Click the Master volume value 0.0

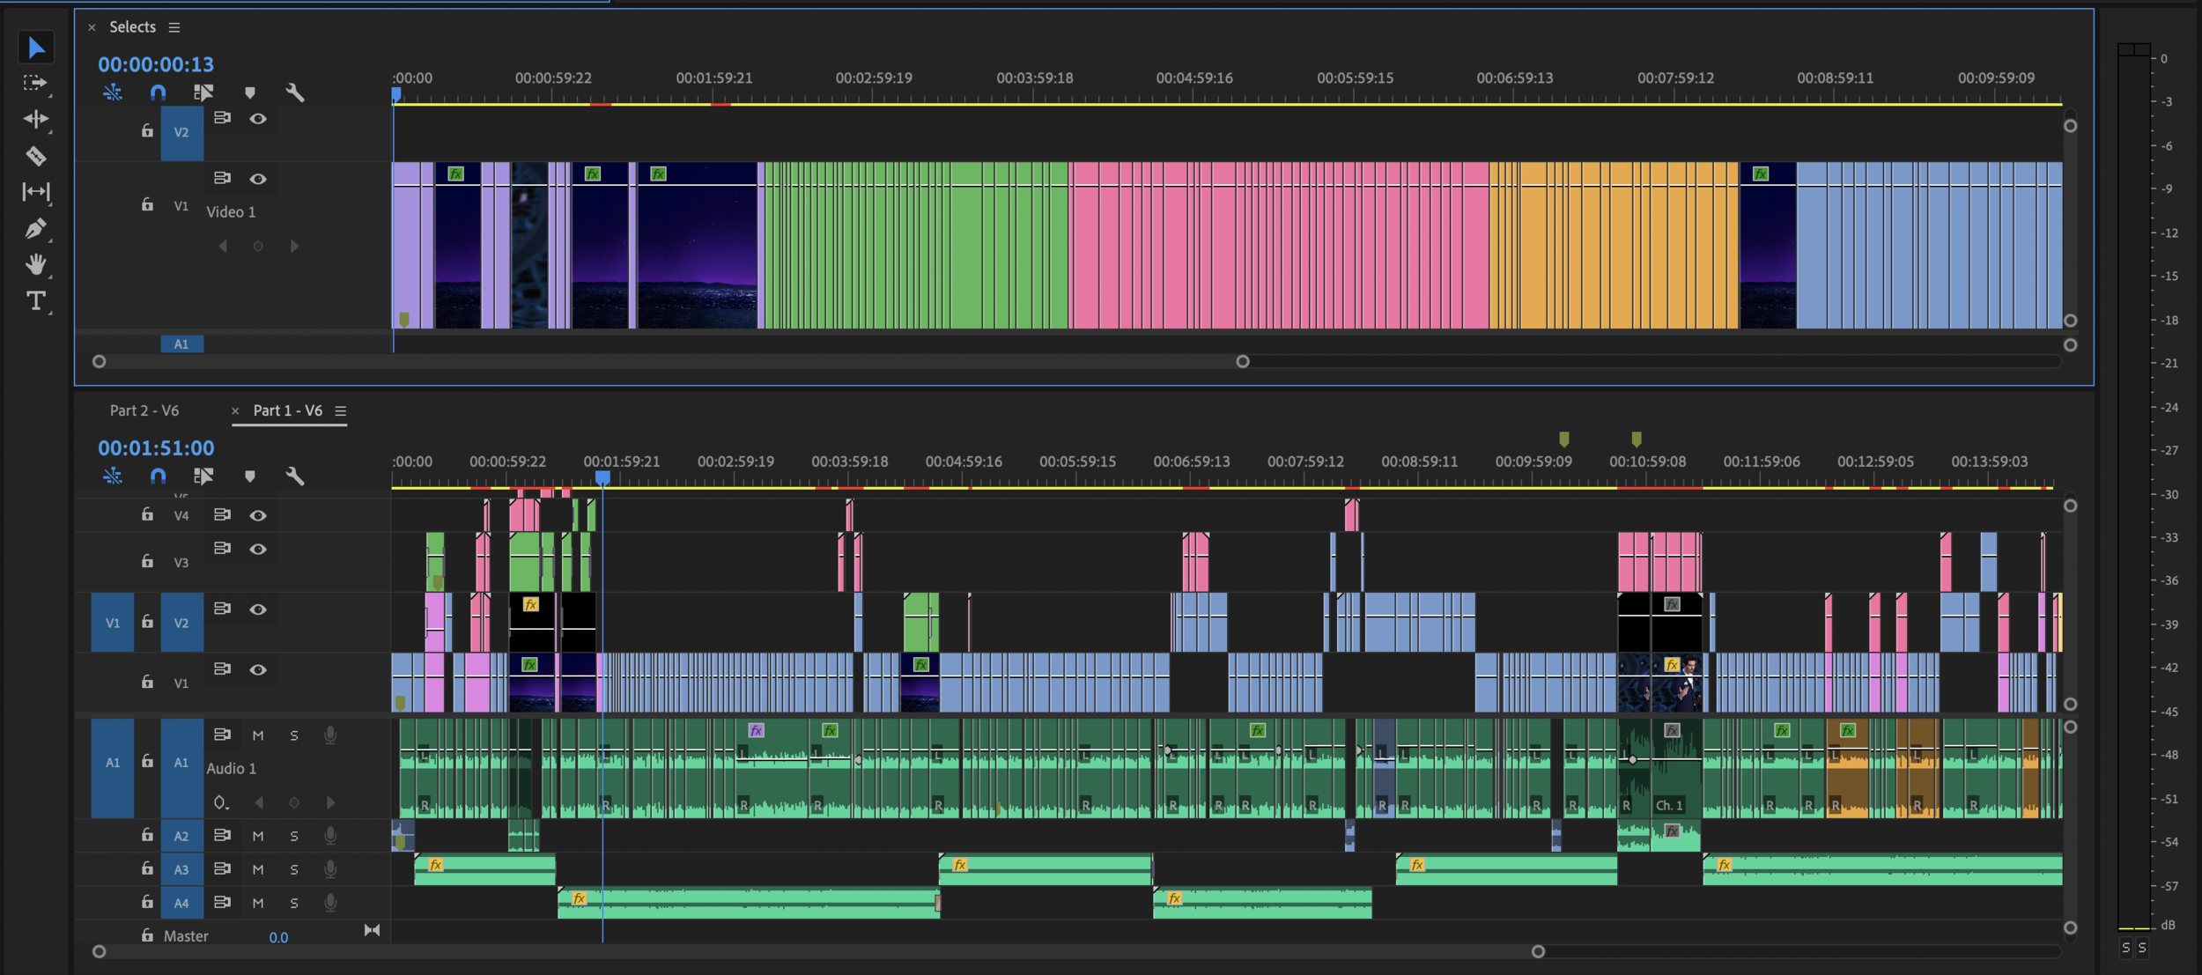coord(278,937)
